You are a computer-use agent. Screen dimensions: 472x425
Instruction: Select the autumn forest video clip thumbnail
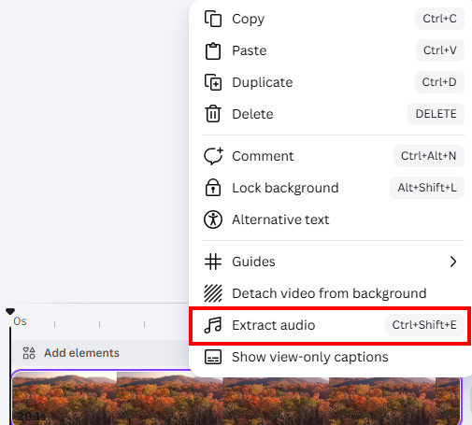point(236,397)
